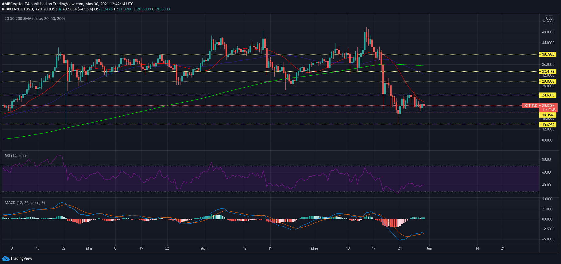
Task: Select the 33.4189 price level label
Action: 548,72
